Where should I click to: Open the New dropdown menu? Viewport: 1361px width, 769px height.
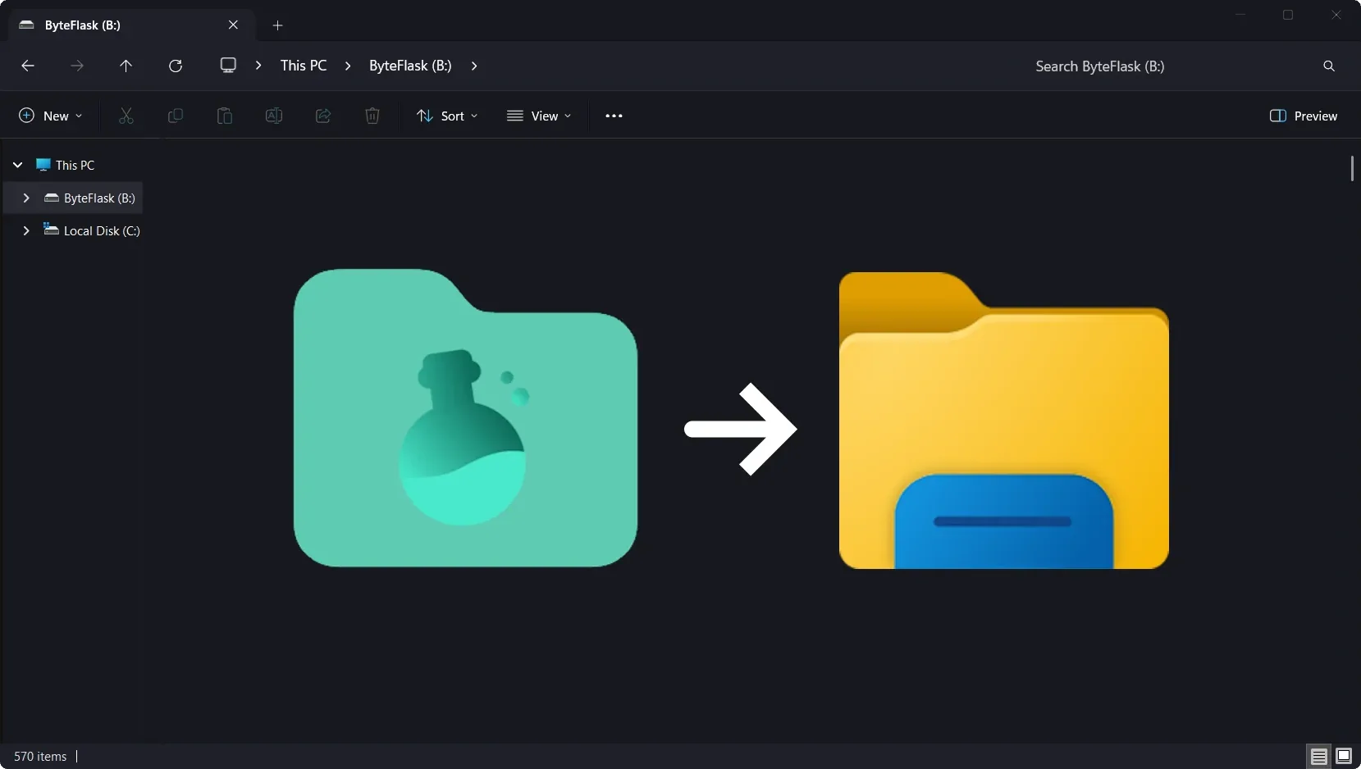(x=51, y=116)
